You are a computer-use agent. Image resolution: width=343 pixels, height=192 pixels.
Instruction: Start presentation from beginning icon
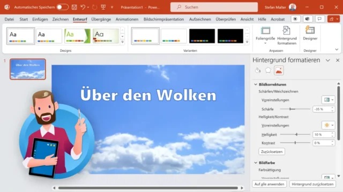coord(103,7)
